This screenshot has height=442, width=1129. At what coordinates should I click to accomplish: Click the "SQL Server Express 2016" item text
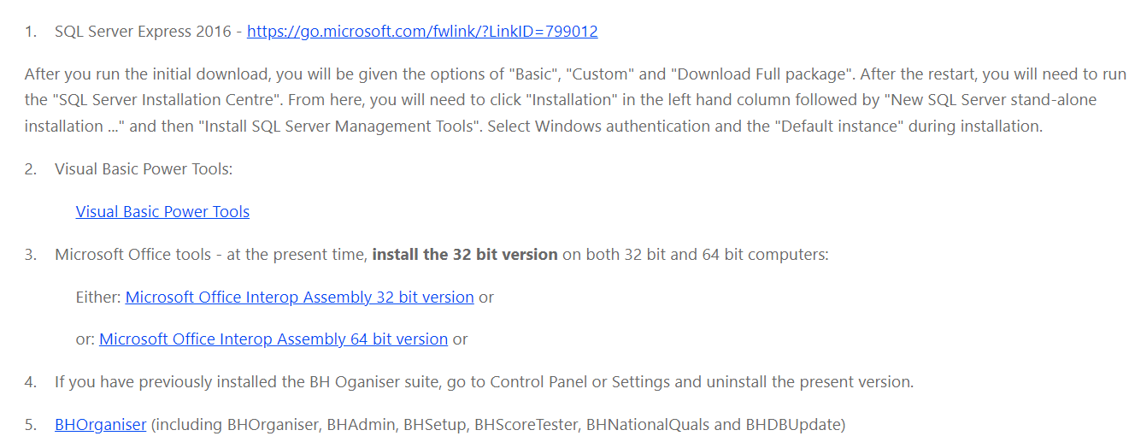tap(143, 32)
